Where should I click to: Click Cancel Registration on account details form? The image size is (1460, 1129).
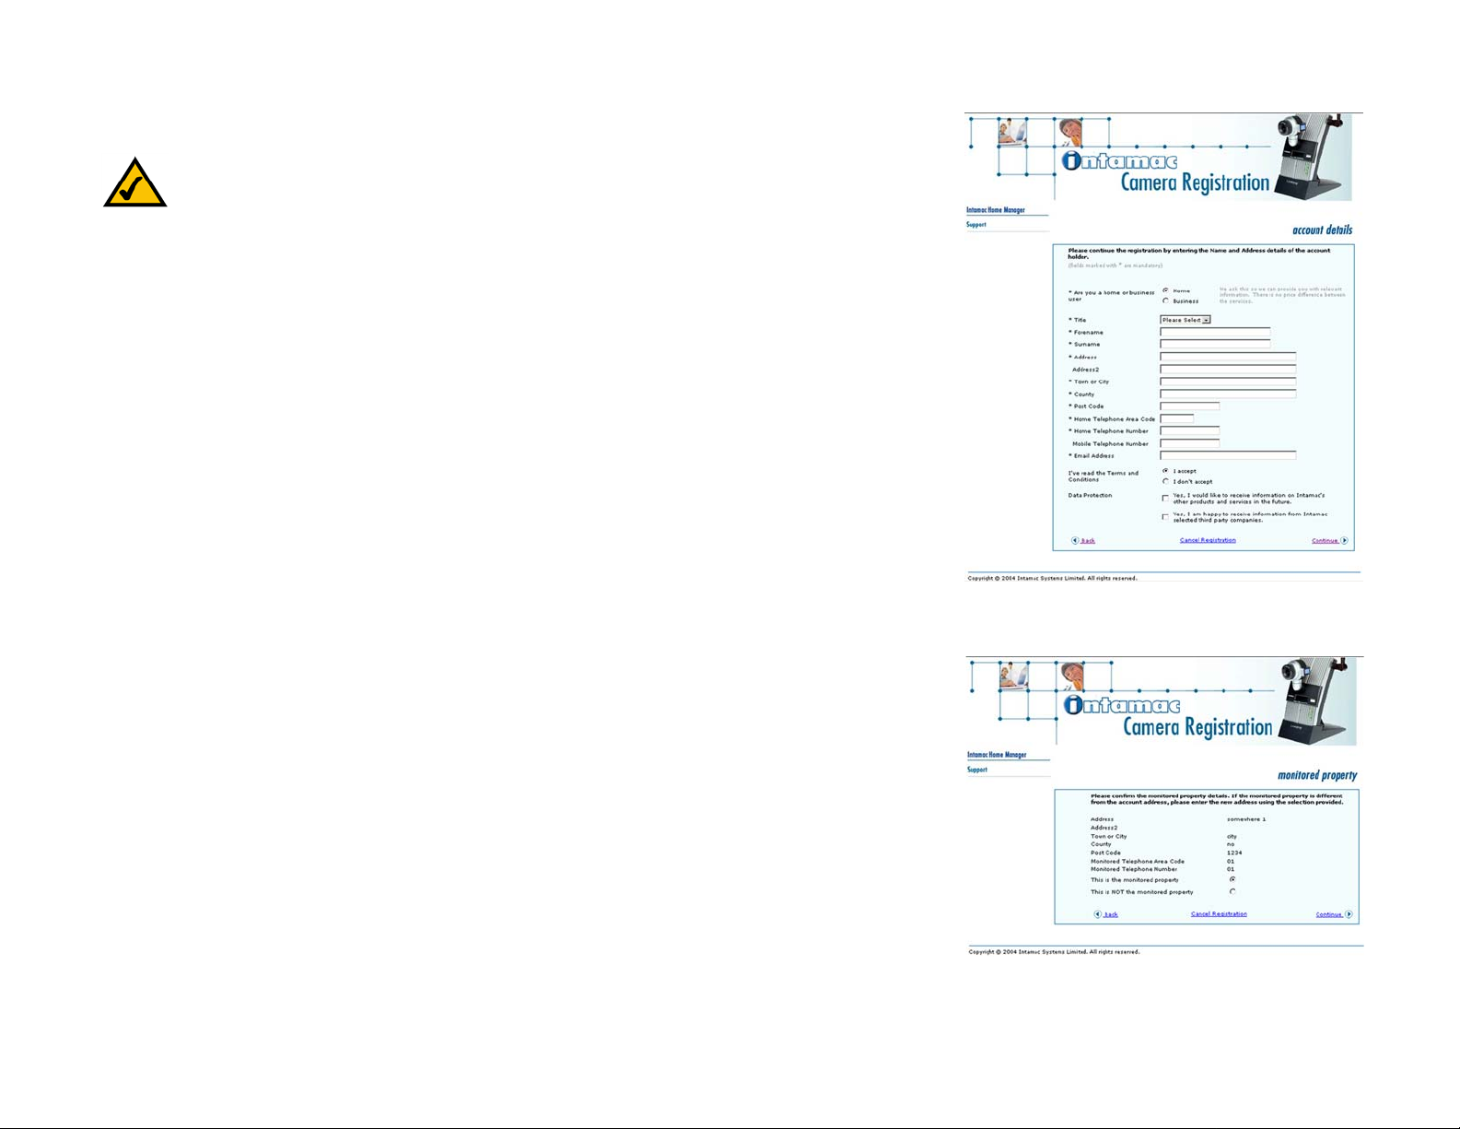(1208, 540)
